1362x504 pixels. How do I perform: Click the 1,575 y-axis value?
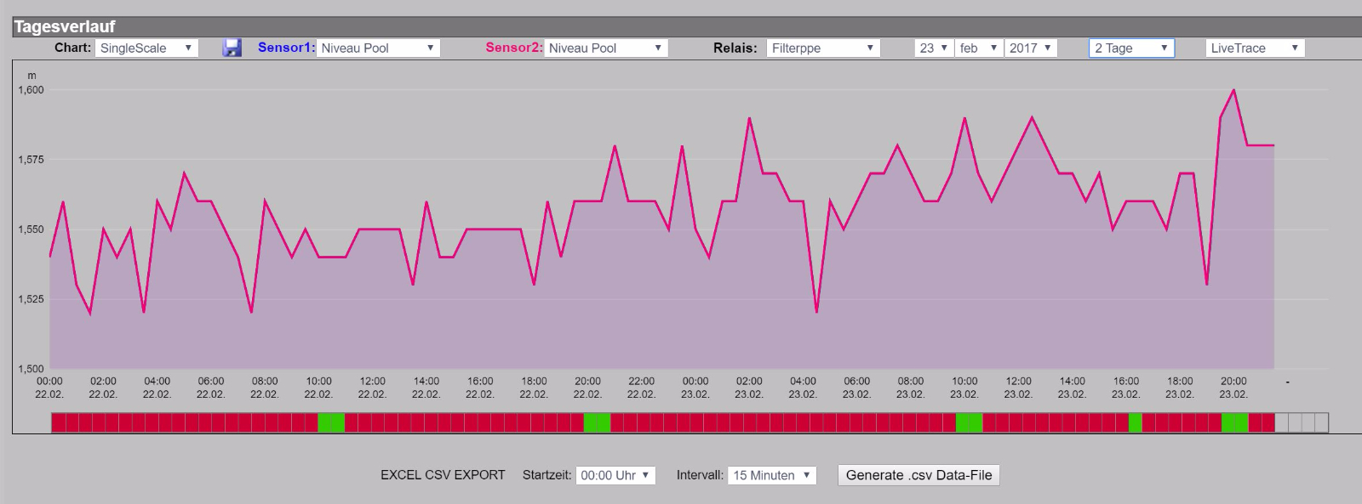[x=31, y=159]
